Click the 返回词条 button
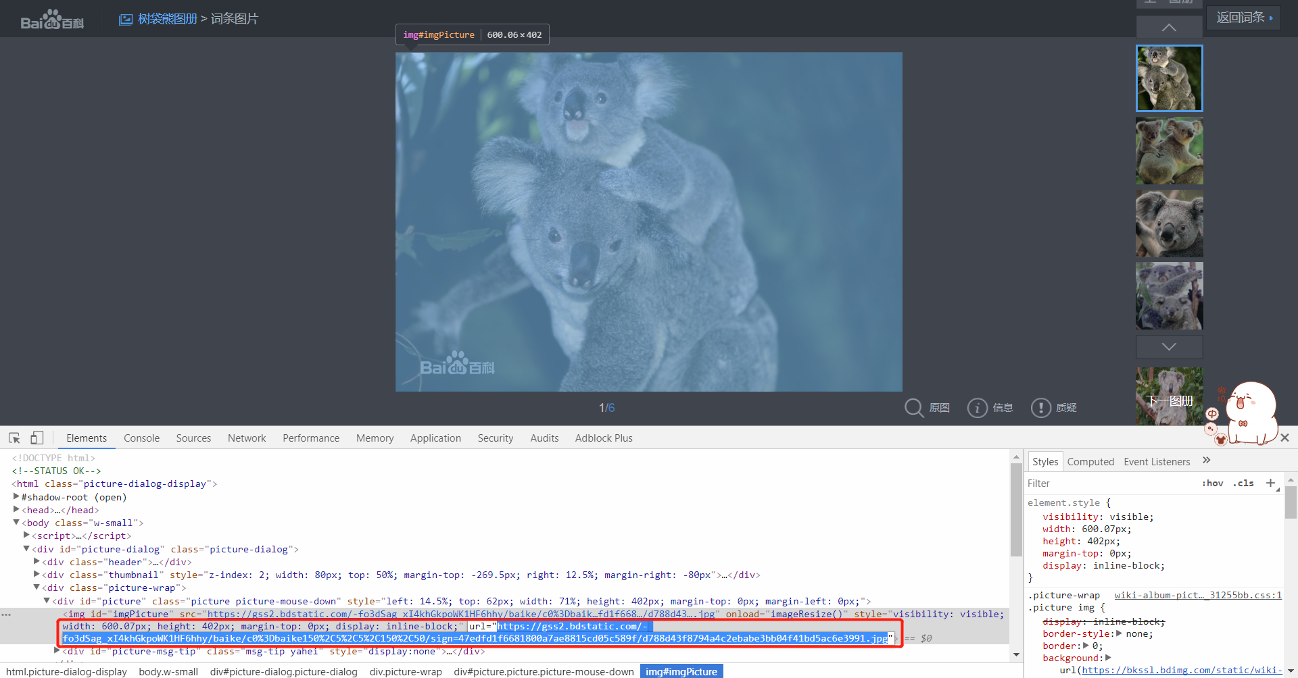This screenshot has height=678, width=1298. coord(1244,18)
